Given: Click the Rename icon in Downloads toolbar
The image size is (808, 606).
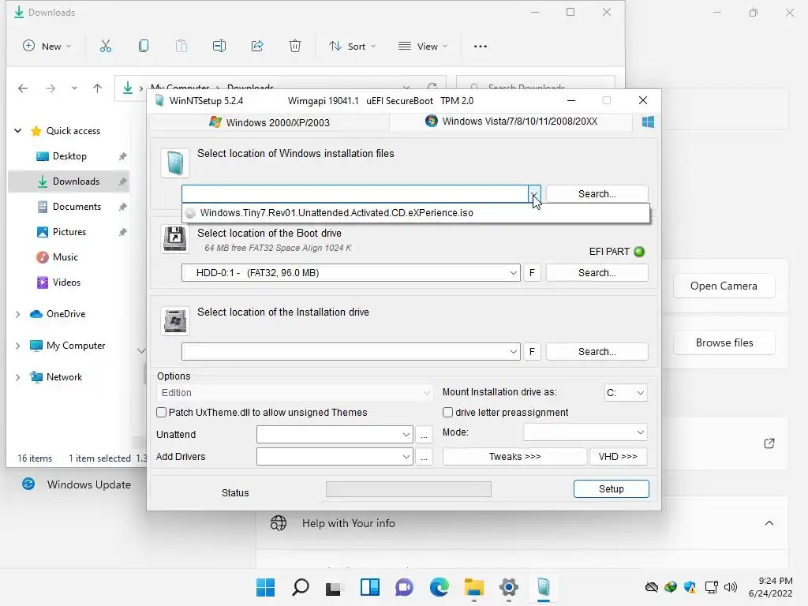Looking at the screenshot, I should click(x=219, y=47).
